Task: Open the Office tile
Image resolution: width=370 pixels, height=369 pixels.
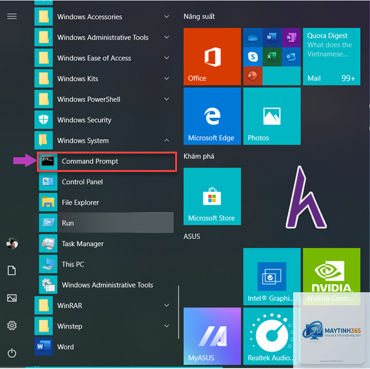Action: (x=212, y=56)
